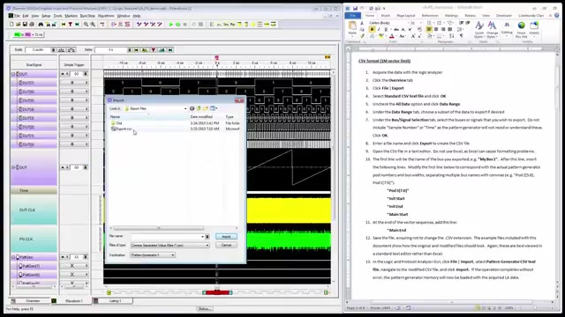Click the red T trigger icon in main toolbar
The image size is (565, 317).
71,24
